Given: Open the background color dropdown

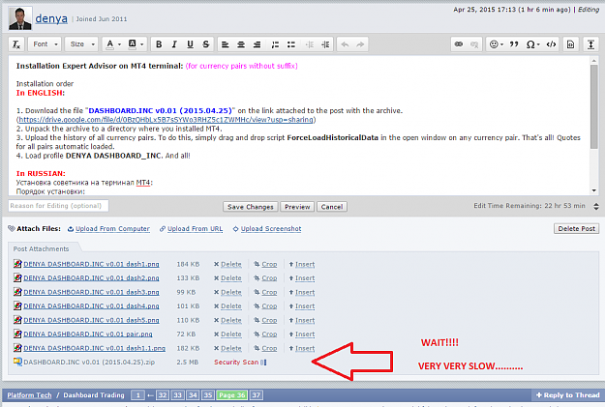Looking at the screenshot, I should (x=136, y=44).
